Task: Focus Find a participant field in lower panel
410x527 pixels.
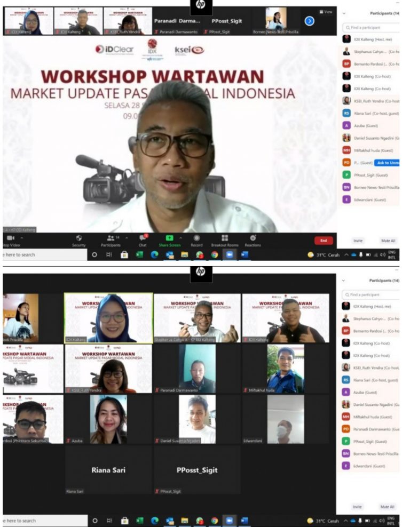Action: point(370,294)
